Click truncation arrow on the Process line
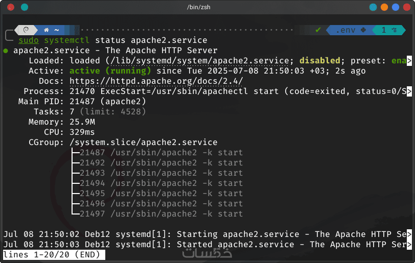 409,91
